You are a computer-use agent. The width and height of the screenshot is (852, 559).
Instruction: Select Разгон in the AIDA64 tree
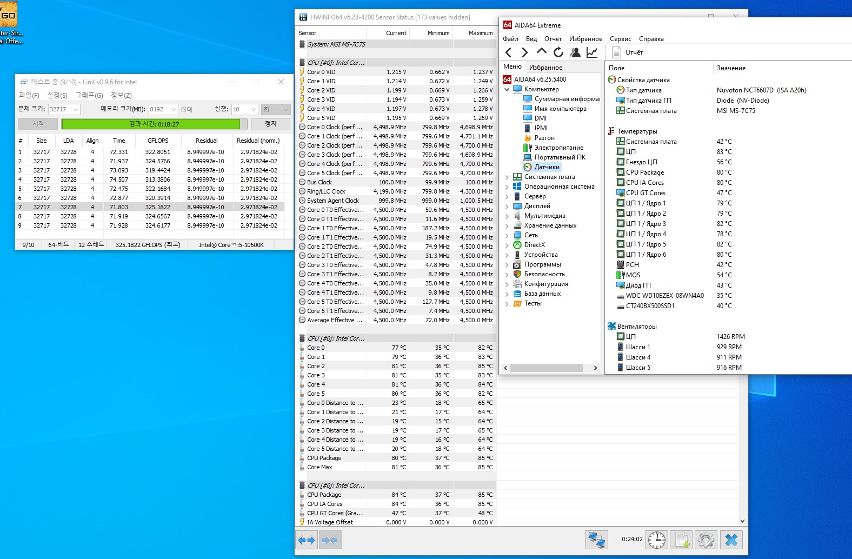point(540,138)
